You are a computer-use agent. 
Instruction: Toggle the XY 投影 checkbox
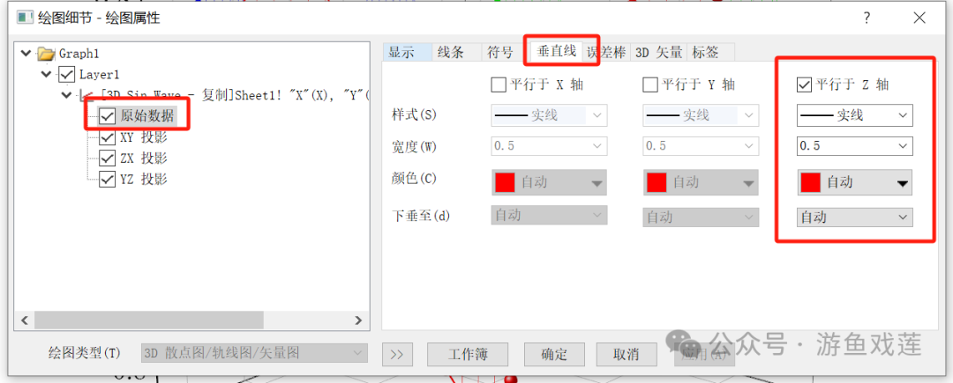[108, 137]
